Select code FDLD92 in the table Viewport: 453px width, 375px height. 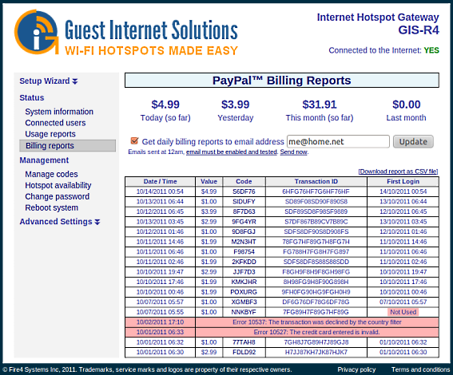[x=244, y=352]
